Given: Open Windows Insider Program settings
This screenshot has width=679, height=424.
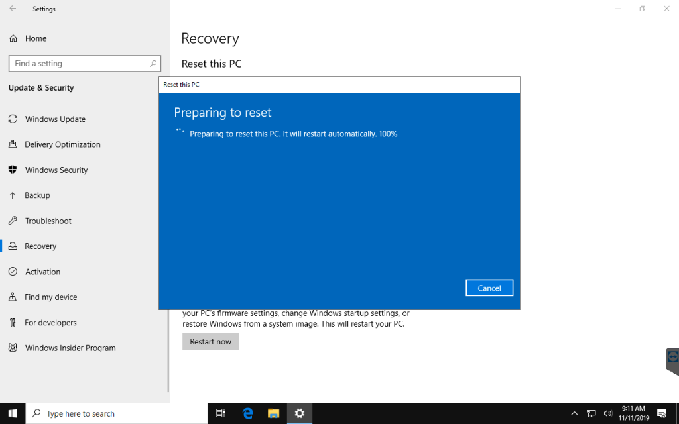Looking at the screenshot, I should [70, 348].
